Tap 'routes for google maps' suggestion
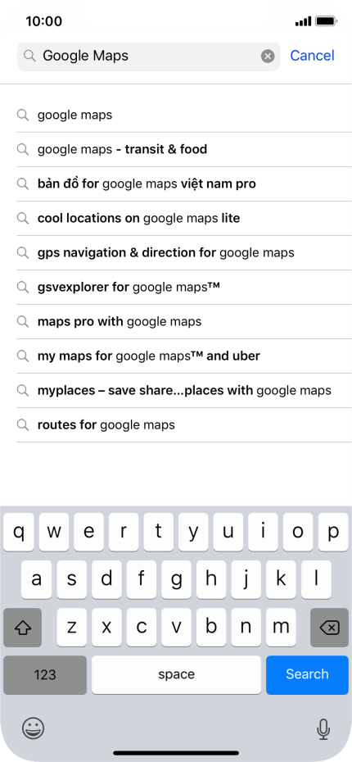 184,425
